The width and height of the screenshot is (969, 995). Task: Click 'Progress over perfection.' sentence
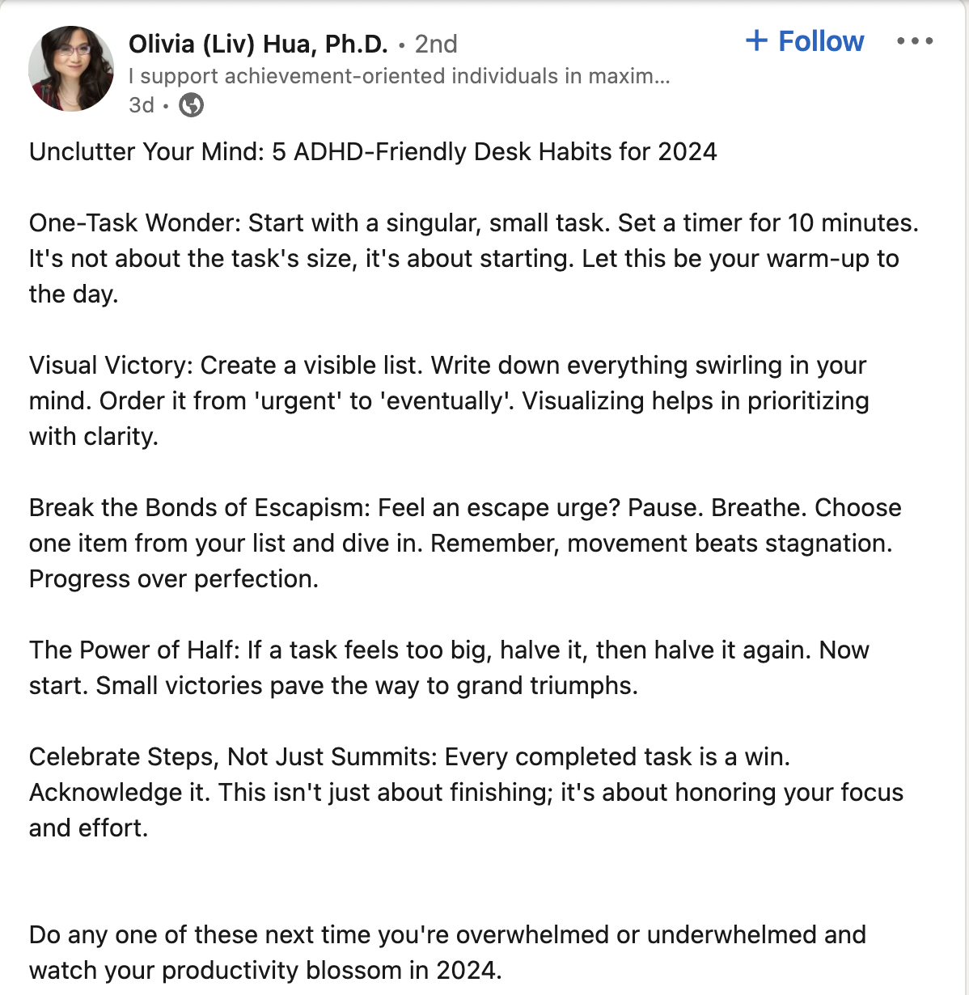(x=174, y=579)
